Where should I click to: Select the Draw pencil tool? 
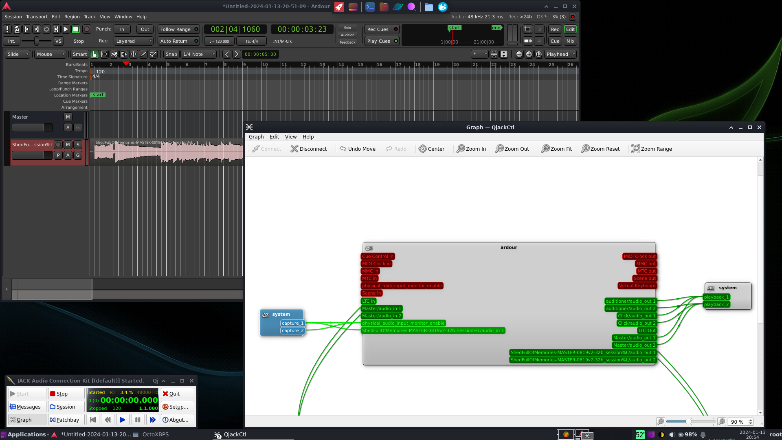pos(143,54)
